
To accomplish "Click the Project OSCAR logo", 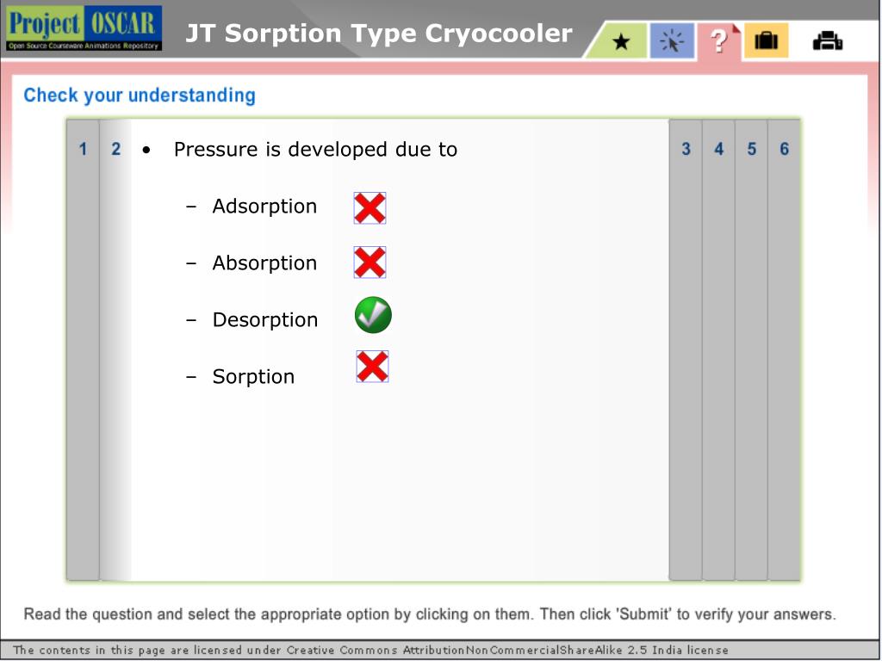I will [84, 28].
